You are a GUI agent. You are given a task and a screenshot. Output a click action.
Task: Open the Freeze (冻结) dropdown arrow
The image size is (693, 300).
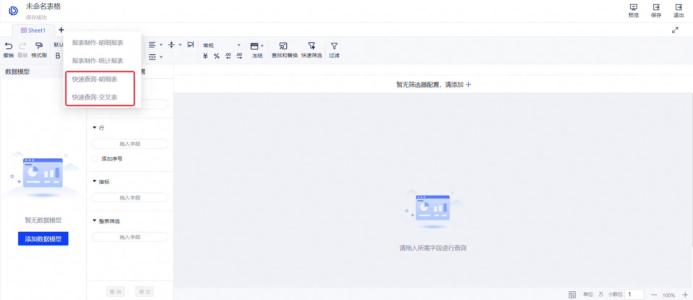[262, 46]
